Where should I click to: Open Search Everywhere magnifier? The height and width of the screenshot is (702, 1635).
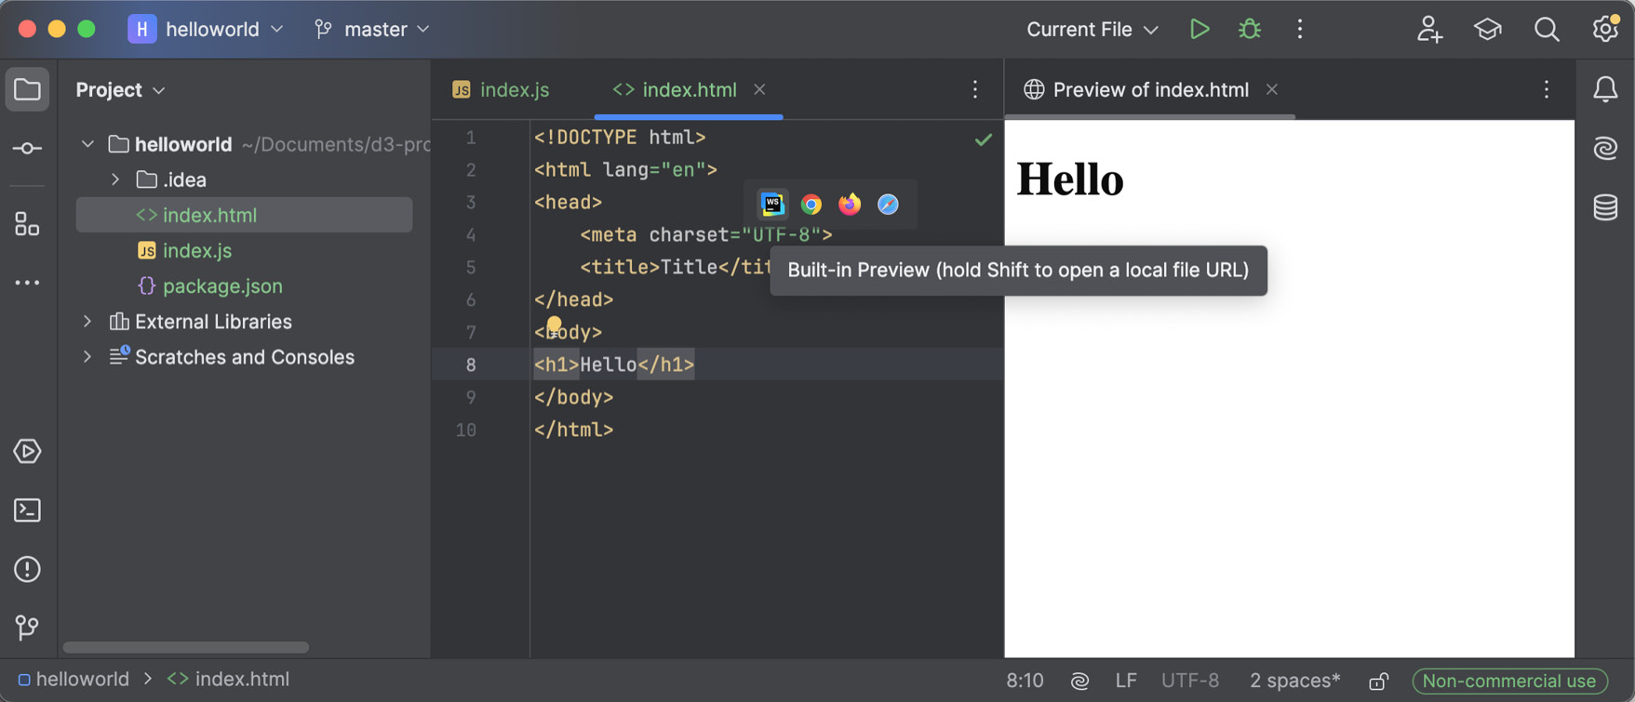click(x=1547, y=30)
